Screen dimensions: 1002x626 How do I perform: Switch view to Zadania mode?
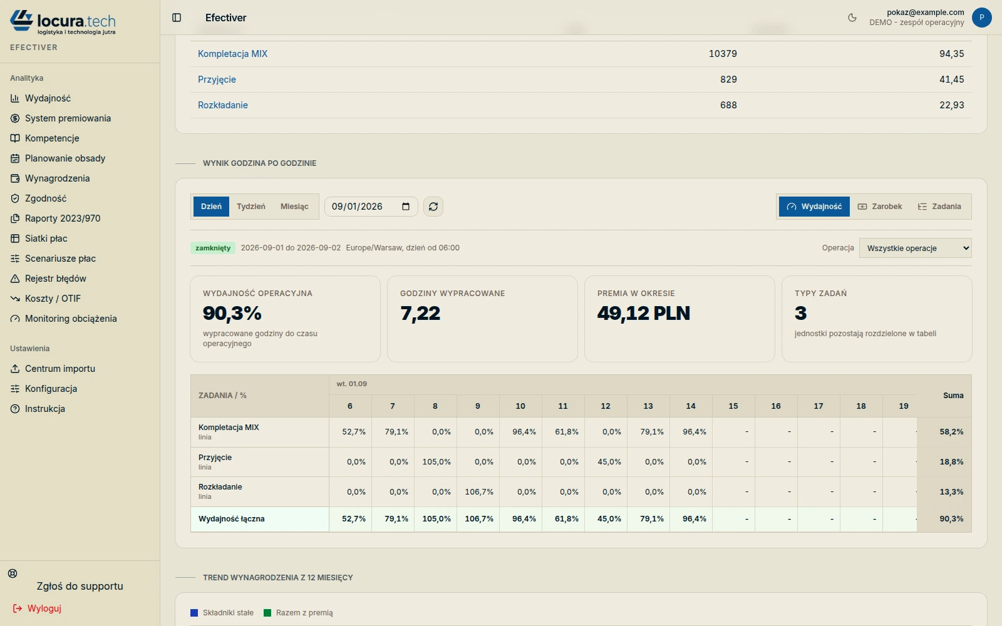(x=939, y=207)
